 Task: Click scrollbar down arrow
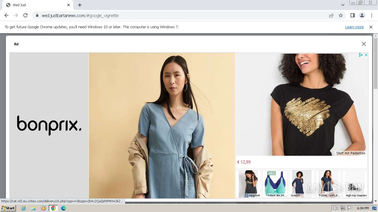(x=376, y=201)
